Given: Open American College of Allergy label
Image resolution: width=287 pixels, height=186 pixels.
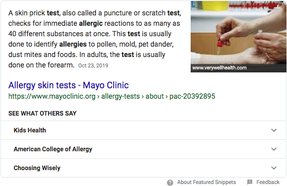Looking at the screenshot, I should pyautogui.click(x=53, y=149).
